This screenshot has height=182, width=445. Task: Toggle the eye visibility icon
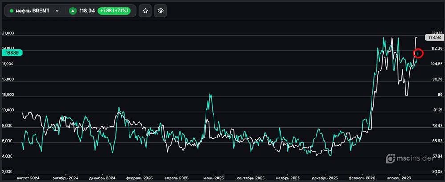(x=161, y=11)
